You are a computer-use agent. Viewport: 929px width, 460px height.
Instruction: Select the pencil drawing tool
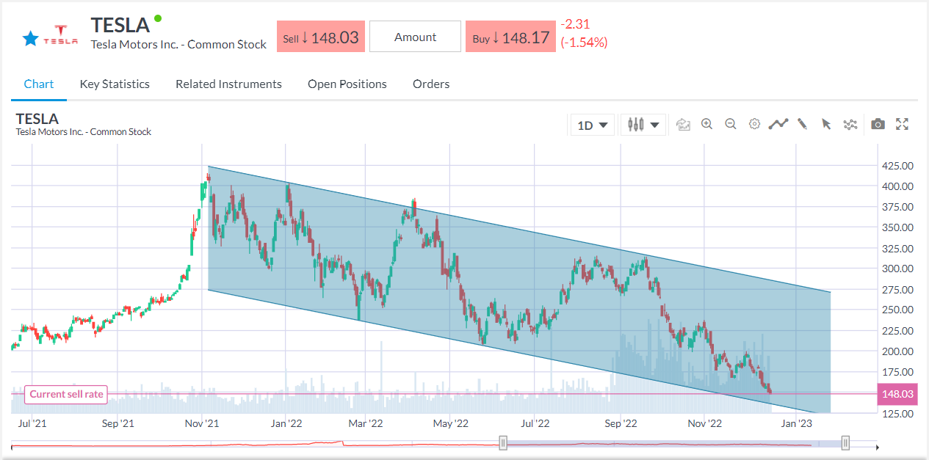click(802, 124)
